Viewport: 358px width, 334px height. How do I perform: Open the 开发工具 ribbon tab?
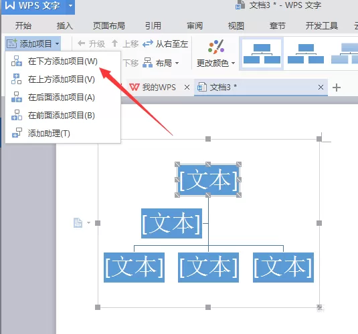point(322,25)
